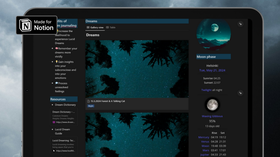Click the Mars planet link
The image size is (280, 157).
click(x=206, y=150)
